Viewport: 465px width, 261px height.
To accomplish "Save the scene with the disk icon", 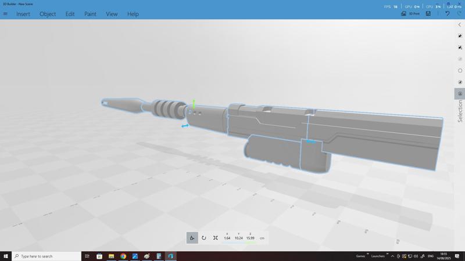I will [x=428, y=13].
